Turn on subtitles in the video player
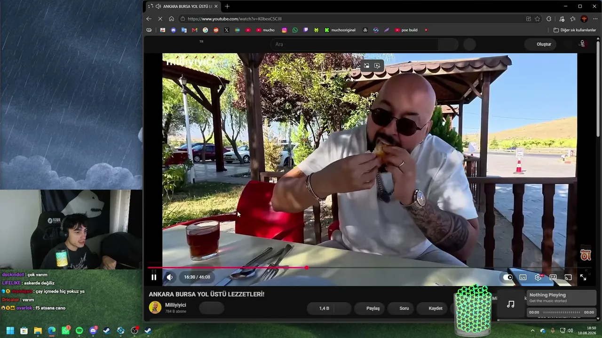 pos(523,277)
